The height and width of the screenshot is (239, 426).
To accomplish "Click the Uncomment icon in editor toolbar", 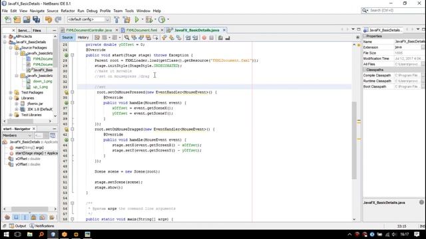I will coord(228,38).
